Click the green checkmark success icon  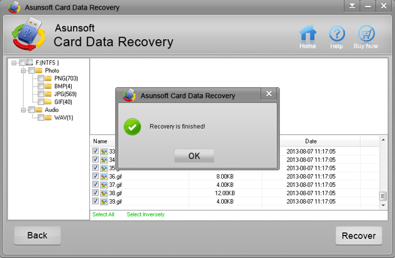132,127
